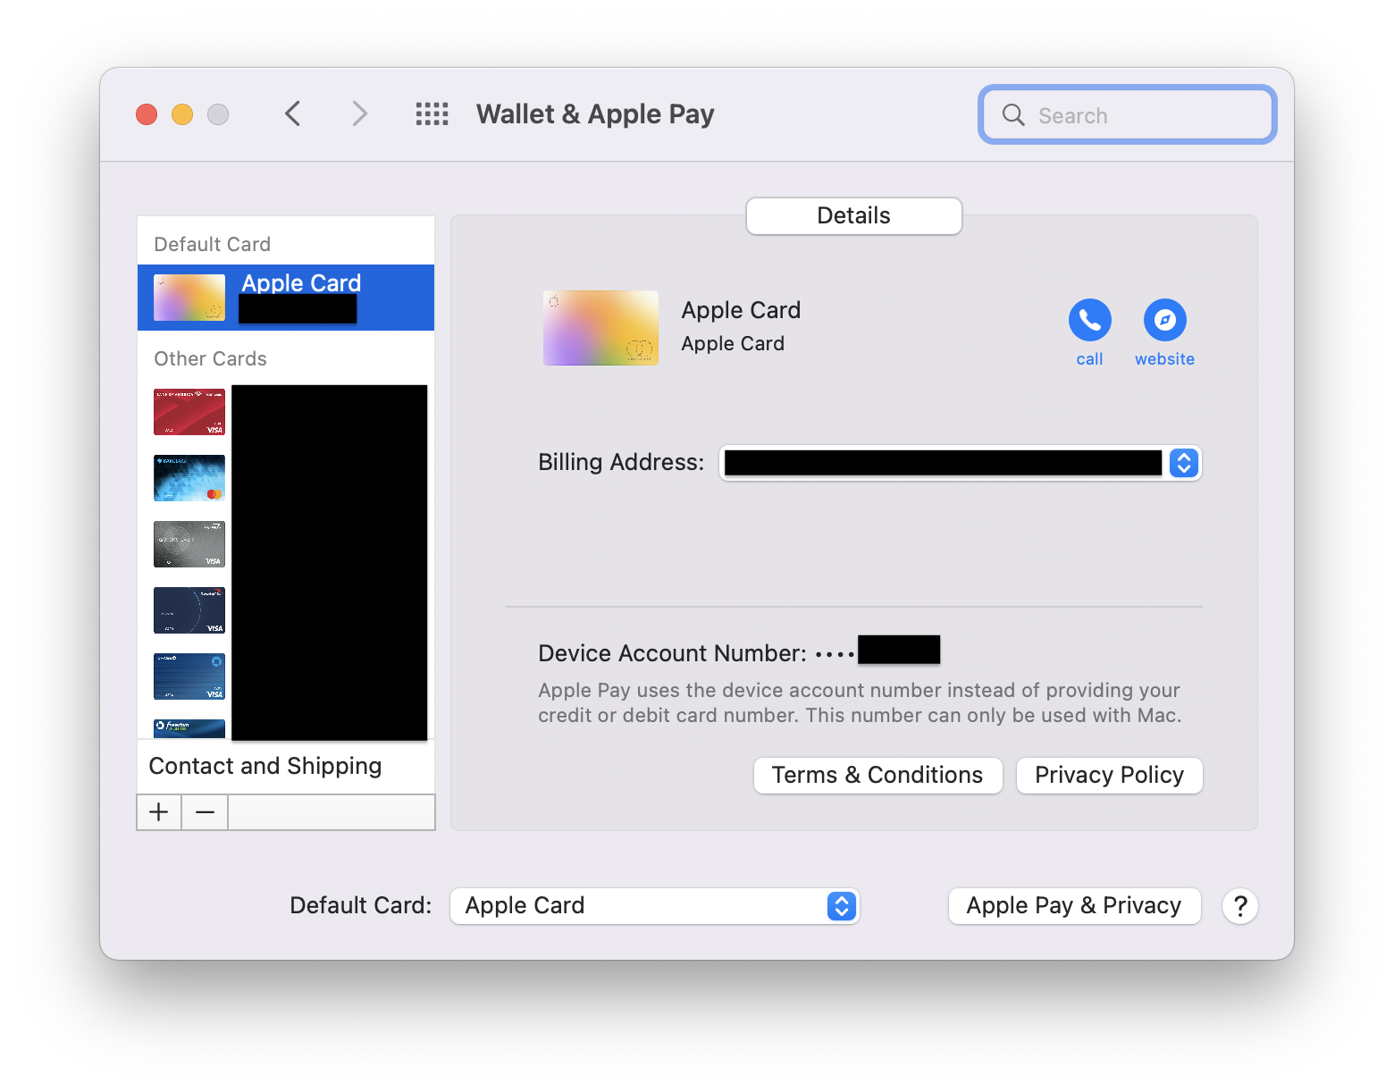The width and height of the screenshot is (1394, 1092).
Task: Switch to the Details tab
Action: pos(854,216)
